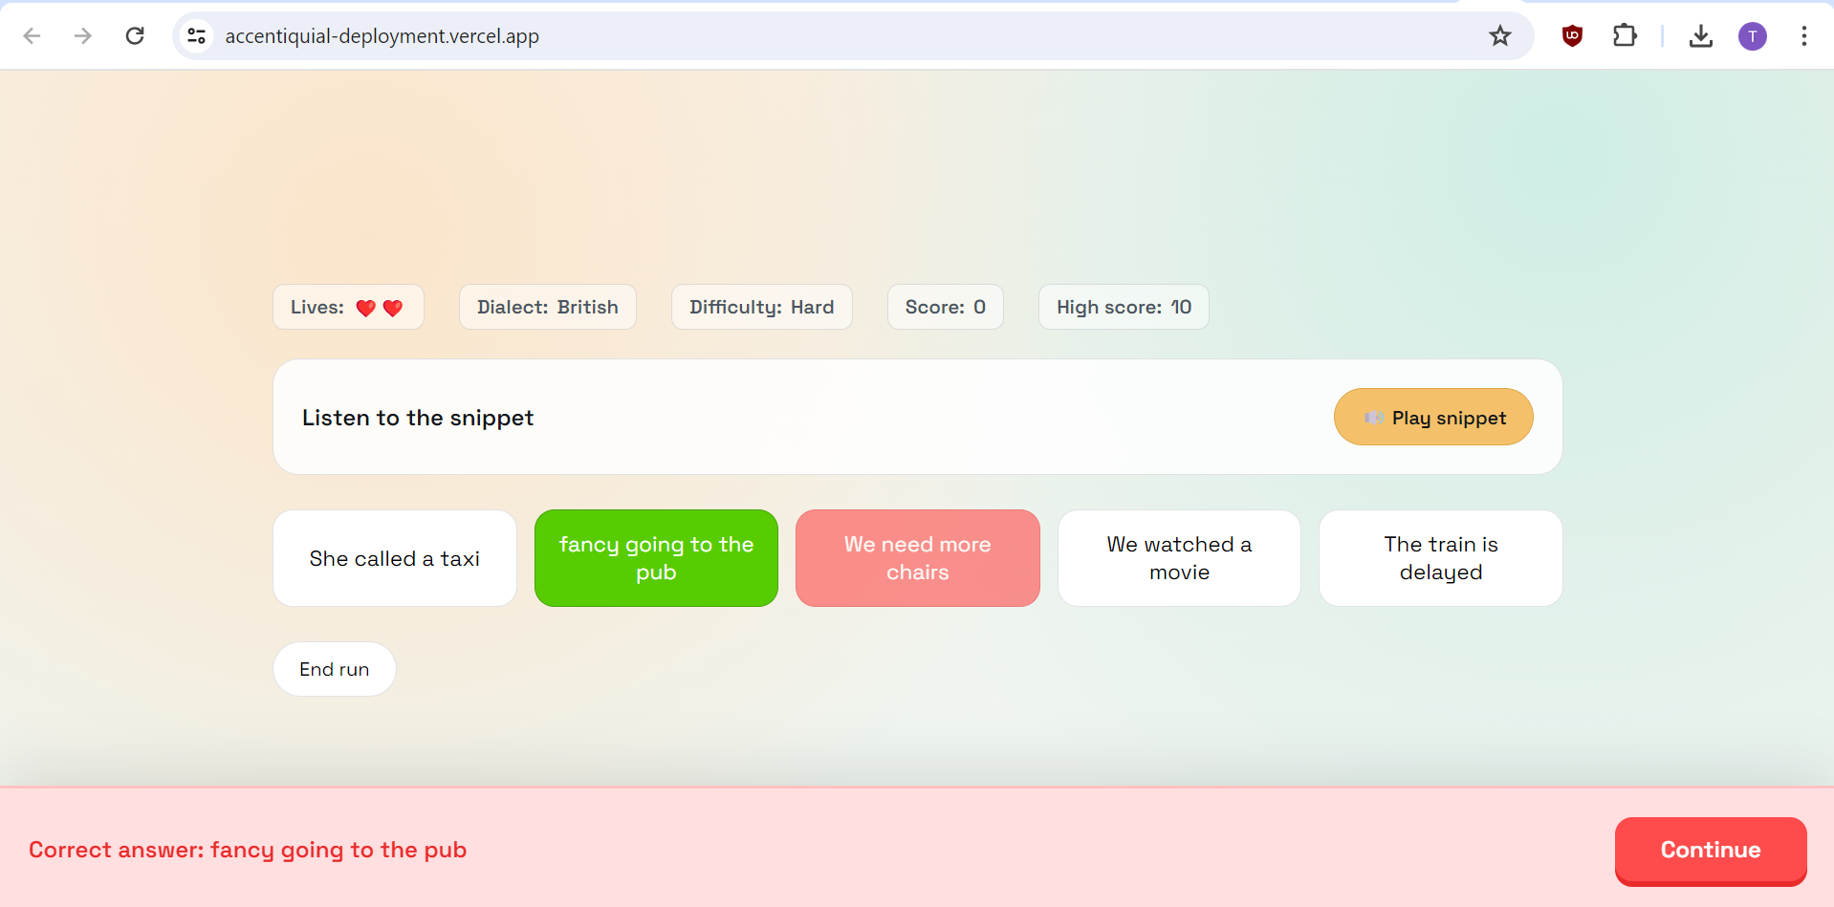
Task: Select The train is delayed
Action: 1441,558
